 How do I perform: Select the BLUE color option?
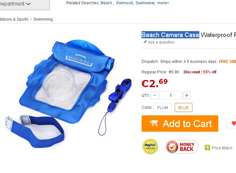tap(184, 107)
